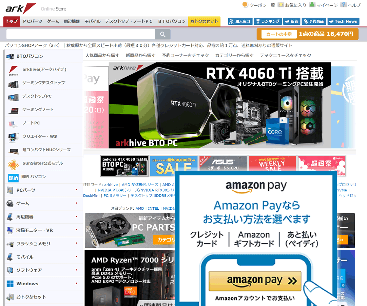Click the デスクトップPC icon in sidebar
The width and height of the screenshot is (367, 306).
point(13,97)
